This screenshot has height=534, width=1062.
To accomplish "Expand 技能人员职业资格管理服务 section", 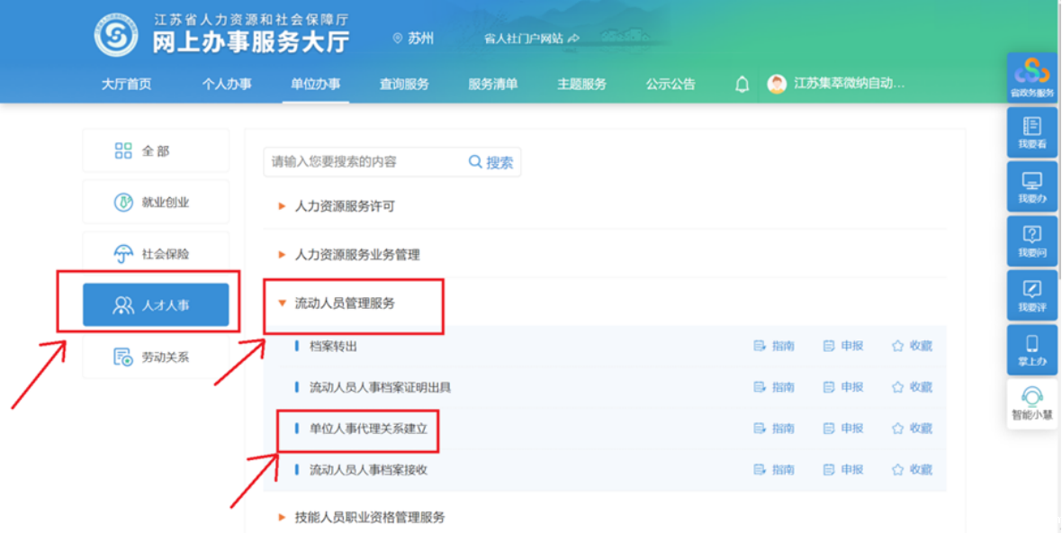I will coord(369,517).
